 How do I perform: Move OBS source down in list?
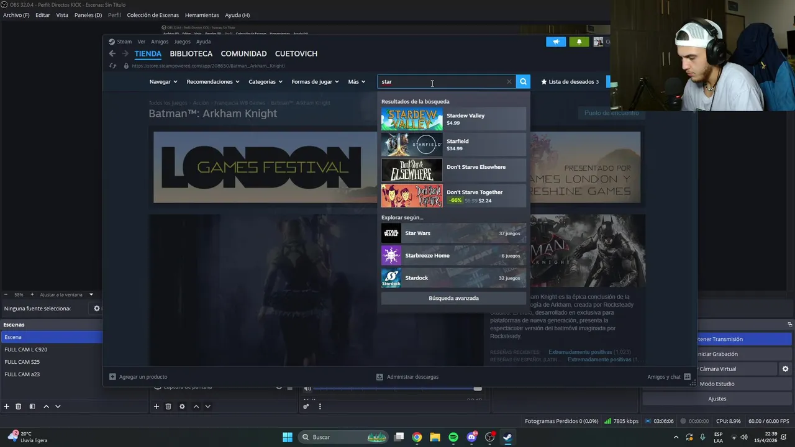click(x=207, y=407)
